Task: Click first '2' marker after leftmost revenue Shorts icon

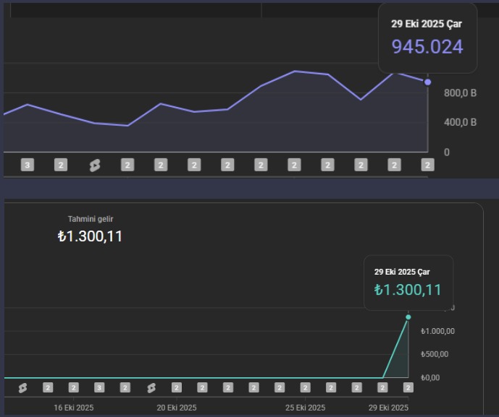Action: 48,388
